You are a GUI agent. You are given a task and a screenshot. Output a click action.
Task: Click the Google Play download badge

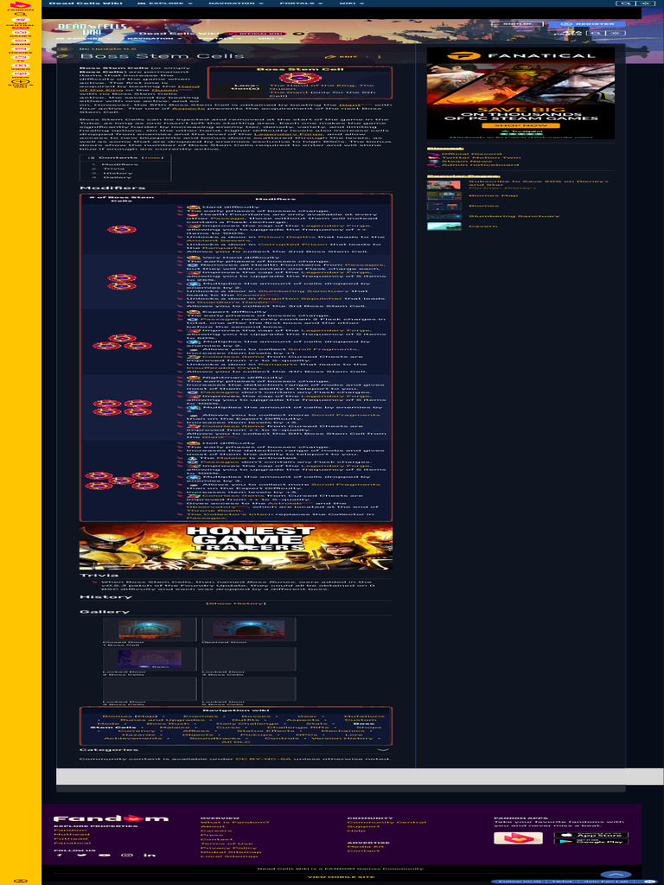point(591,842)
